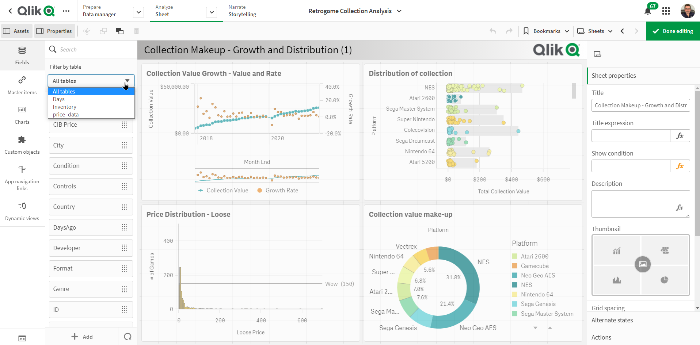Click the Title input field in Sheet properties
This screenshot has height=345, width=700.
pos(640,105)
